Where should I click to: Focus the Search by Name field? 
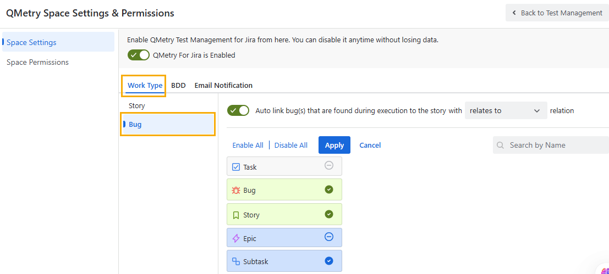[x=551, y=145]
